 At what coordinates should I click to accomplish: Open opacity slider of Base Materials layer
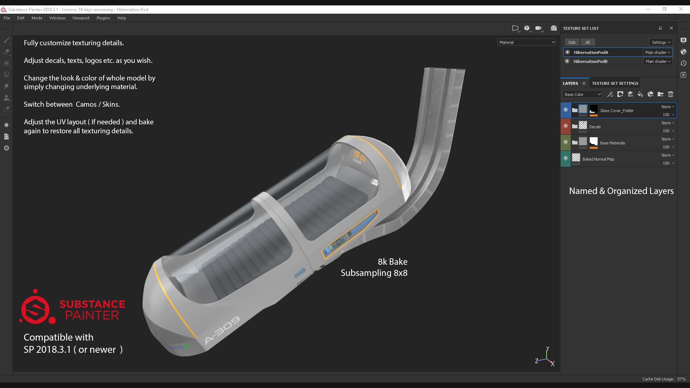pyautogui.click(x=668, y=147)
